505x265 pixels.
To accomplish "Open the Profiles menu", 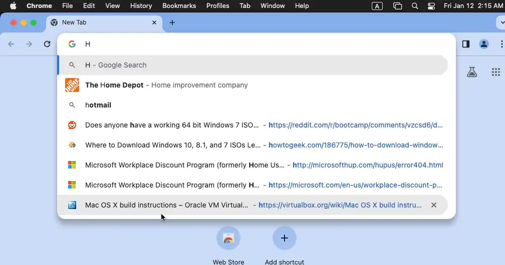I will pyautogui.click(x=218, y=6).
